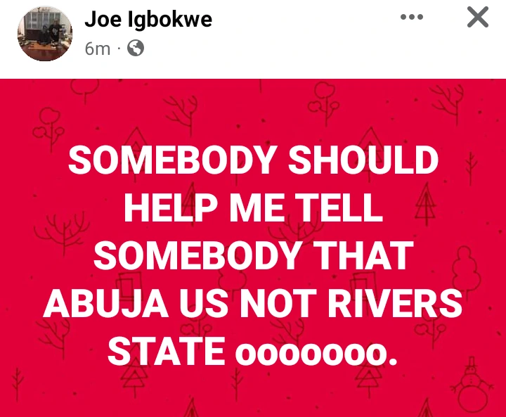506x417 pixels.
Task: Tap the bare branch doodle at upper right
Action: pos(449,105)
